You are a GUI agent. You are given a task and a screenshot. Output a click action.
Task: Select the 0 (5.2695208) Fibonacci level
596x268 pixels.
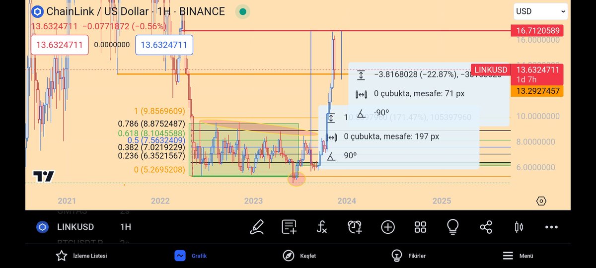click(159, 170)
